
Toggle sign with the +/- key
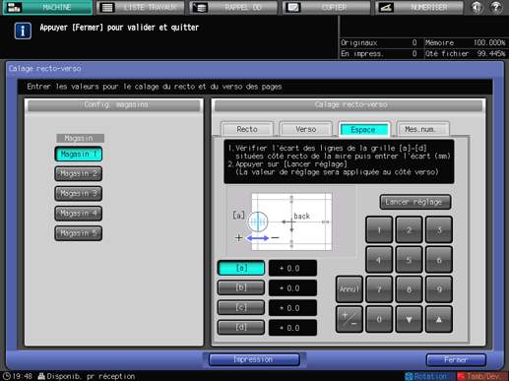350,319
